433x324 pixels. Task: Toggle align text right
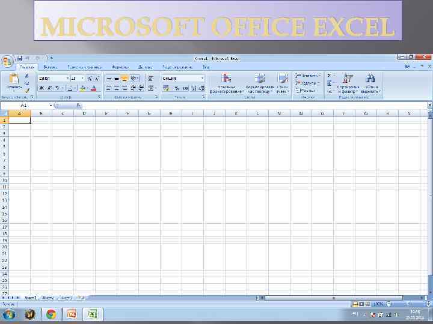click(x=124, y=88)
